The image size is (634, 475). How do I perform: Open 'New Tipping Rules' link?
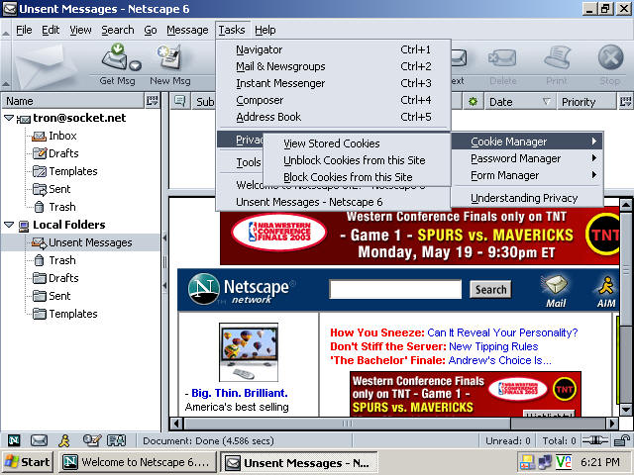click(x=493, y=346)
